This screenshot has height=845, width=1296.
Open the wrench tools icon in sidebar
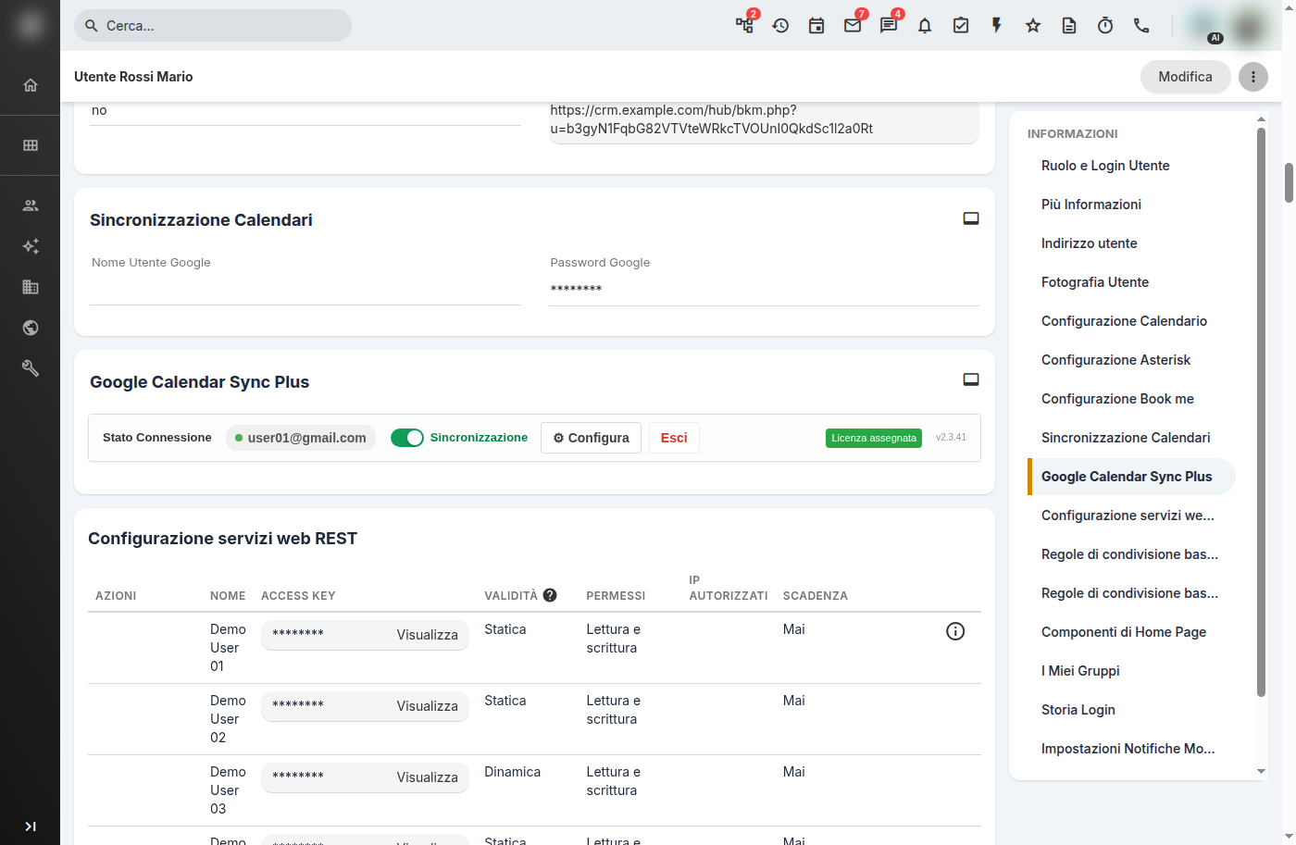click(x=31, y=368)
